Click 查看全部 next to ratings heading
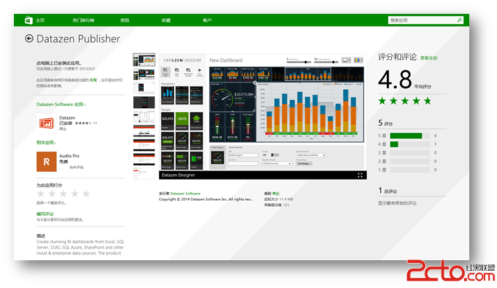 [x=428, y=58]
